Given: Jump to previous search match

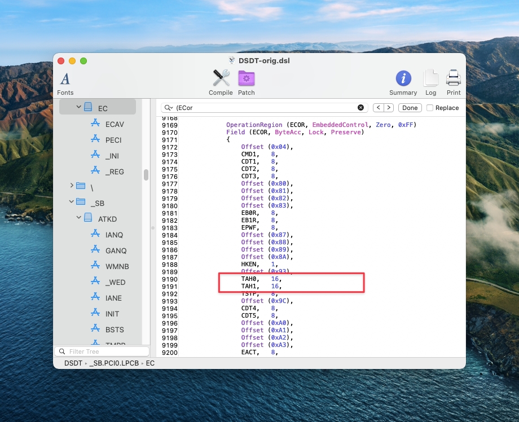Looking at the screenshot, I should tap(379, 108).
